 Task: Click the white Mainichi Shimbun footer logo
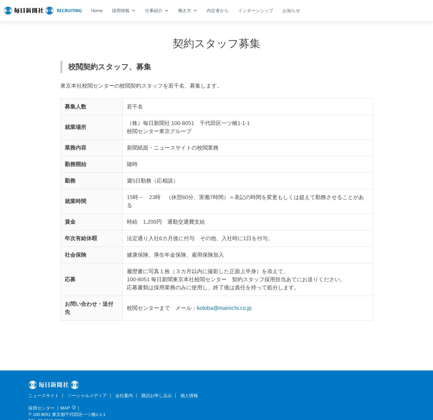click(54, 385)
